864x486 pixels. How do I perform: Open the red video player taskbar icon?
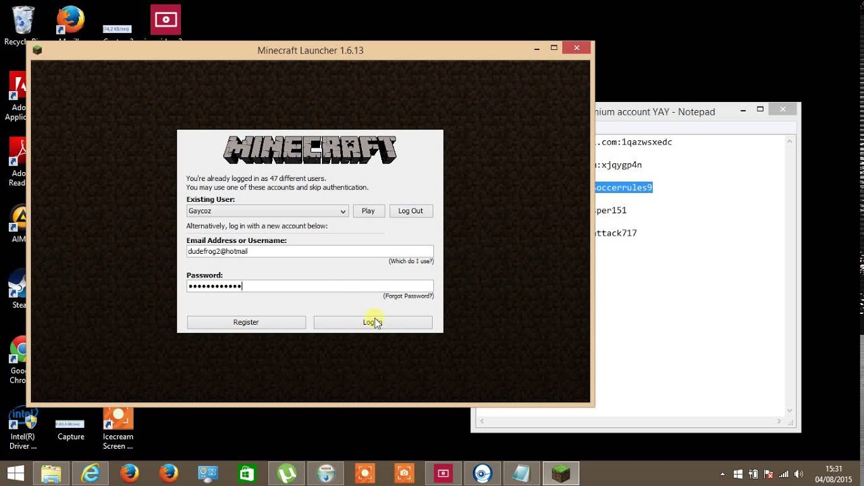tap(443, 473)
